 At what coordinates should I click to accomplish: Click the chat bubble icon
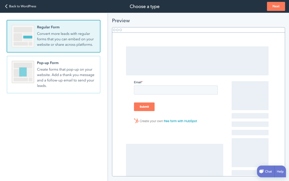click(261, 171)
